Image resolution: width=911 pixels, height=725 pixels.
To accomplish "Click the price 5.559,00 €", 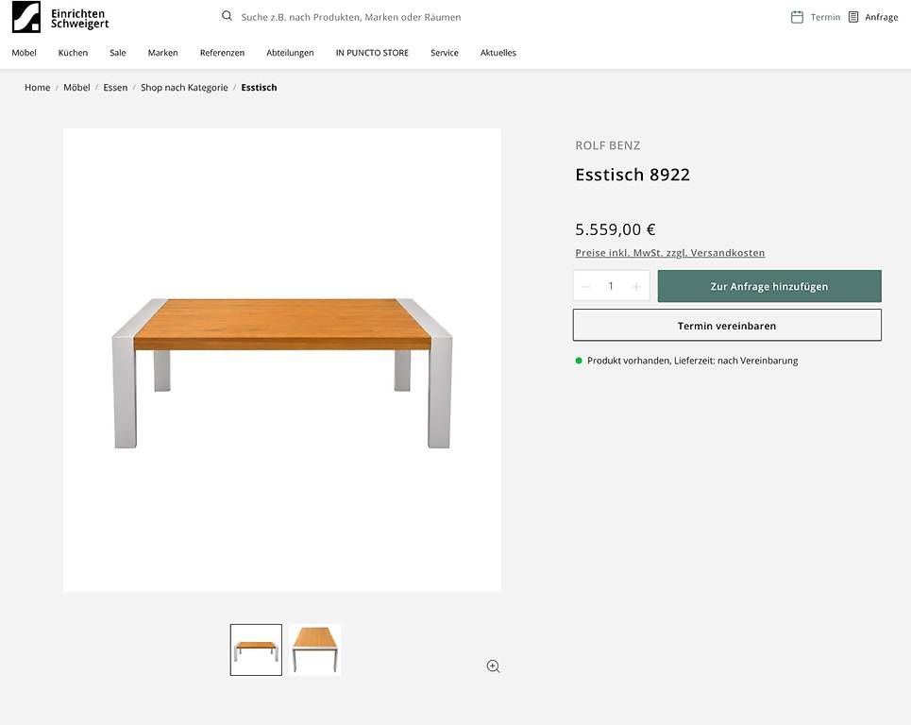I will tap(616, 229).
